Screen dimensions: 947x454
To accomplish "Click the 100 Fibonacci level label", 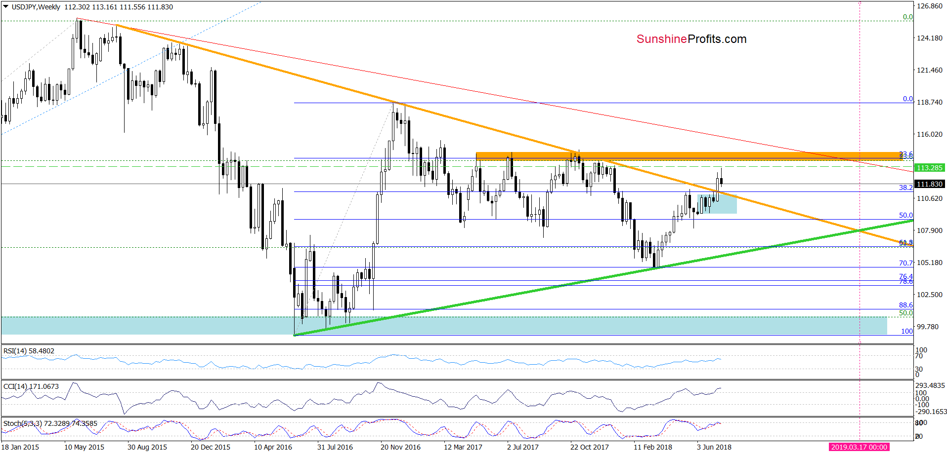I will coord(907,331).
